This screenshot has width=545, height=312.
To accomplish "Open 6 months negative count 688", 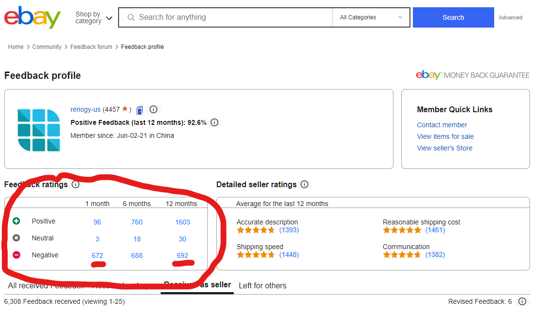I will (x=137, y=255).
